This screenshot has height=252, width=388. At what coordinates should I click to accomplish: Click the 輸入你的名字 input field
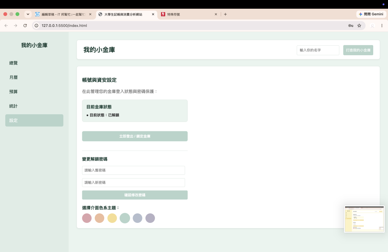(318, 50)
